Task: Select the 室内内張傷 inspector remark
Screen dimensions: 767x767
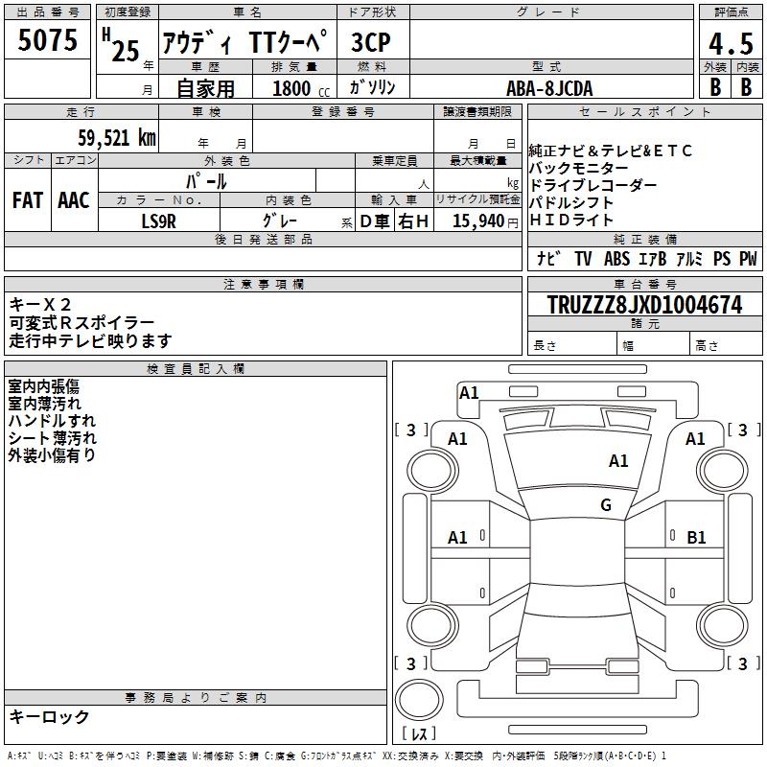Action: click(x=43, y=386)
